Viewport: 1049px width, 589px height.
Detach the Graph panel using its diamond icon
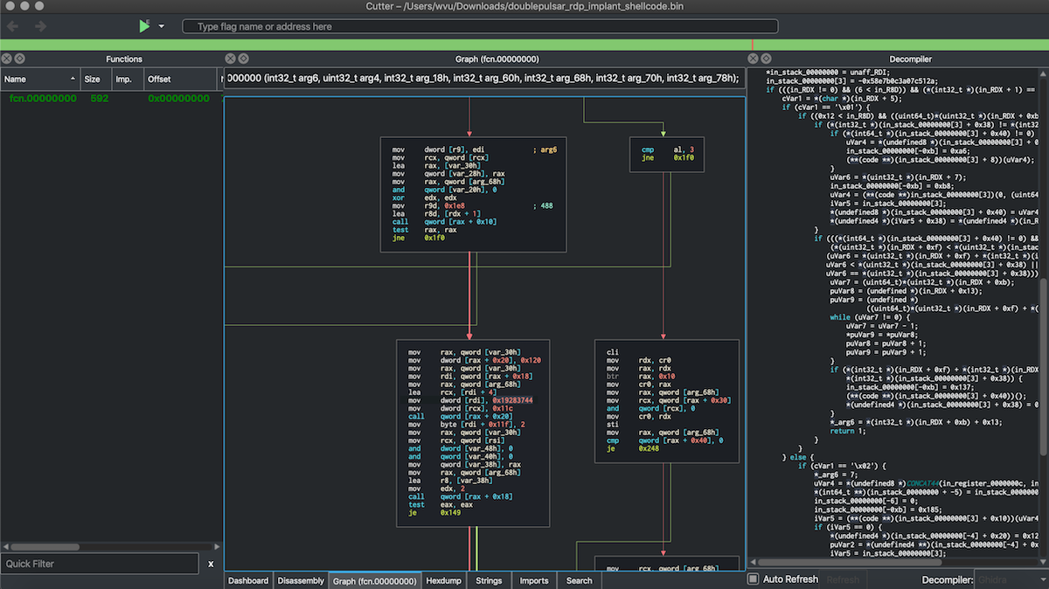tap(243, 59)
